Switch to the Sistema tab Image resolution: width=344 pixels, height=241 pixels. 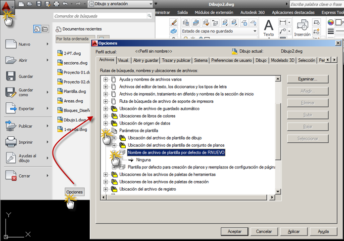[201, 60]
